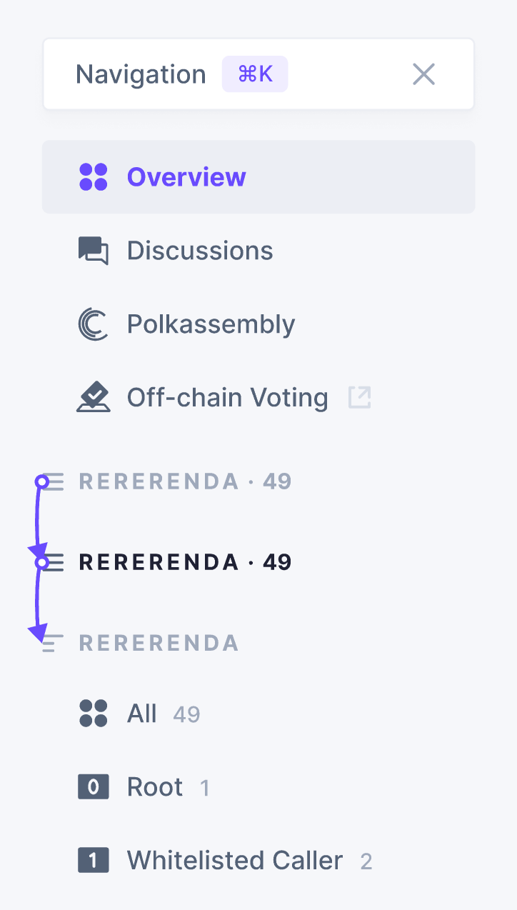
Task: Select the All filter showing 49 items
Action: pyautogui.click(x=143, y=714)
